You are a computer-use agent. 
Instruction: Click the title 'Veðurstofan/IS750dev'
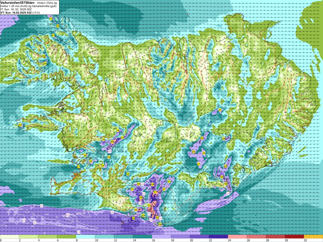pos(17,3)
